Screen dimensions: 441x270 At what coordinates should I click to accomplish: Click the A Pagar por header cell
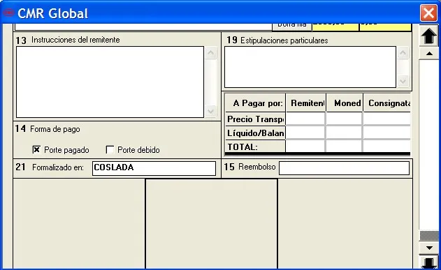pyautogui.click(x=255, y=103)
